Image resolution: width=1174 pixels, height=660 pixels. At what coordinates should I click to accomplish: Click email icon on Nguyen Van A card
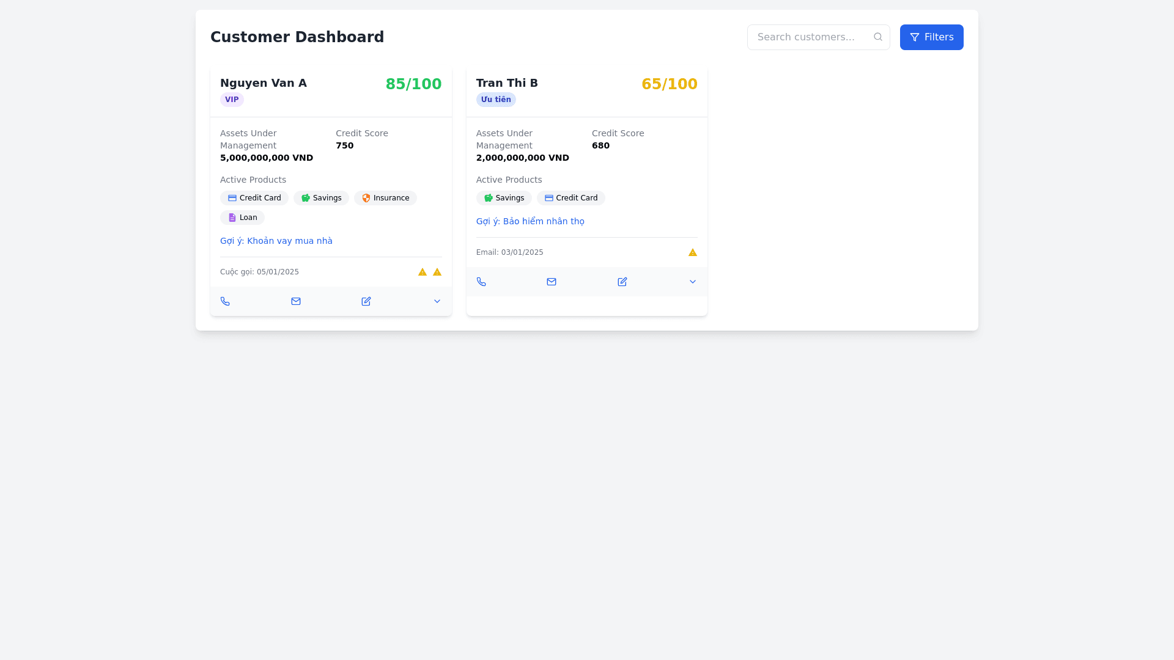point(296,301)
